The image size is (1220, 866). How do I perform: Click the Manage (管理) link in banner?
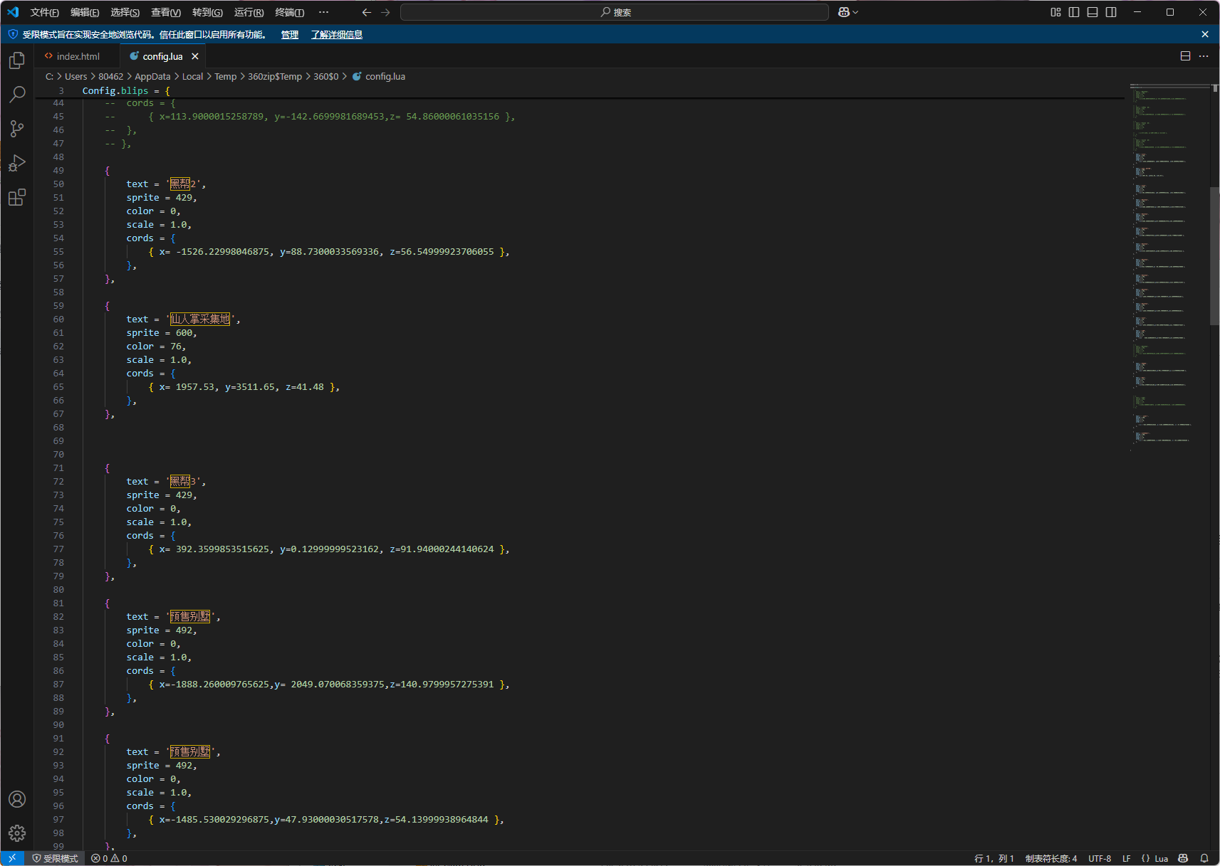click(x=290, y=34)
